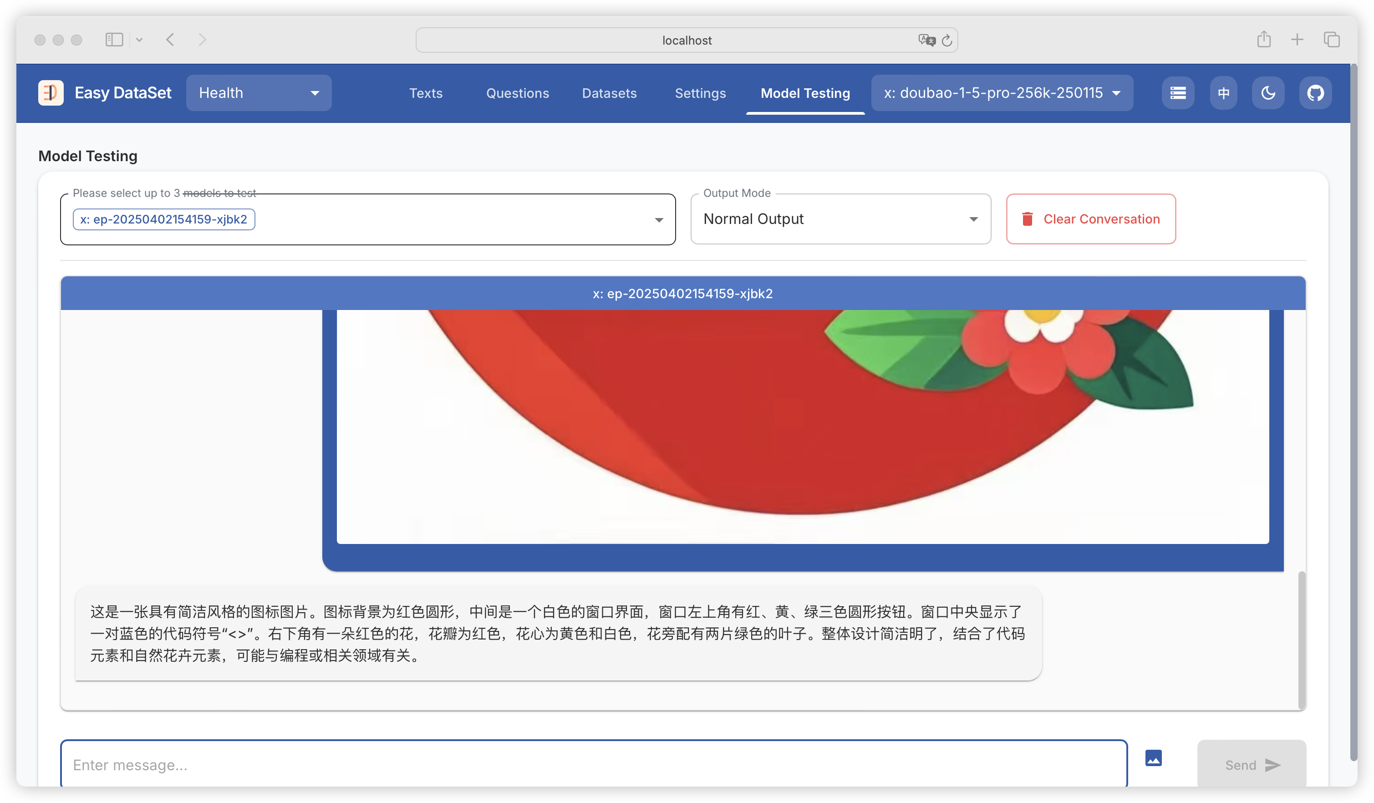Click the image upload icon
The image size is (1374, 803).
pyautogui.click(x=1153, y=758)
